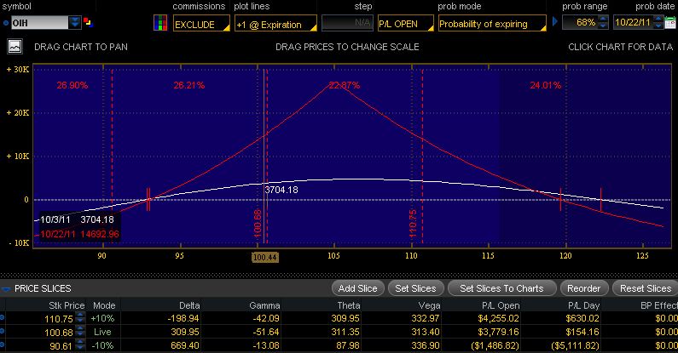Click the Live mode cell
678x353 pixels.
(102, 332)
